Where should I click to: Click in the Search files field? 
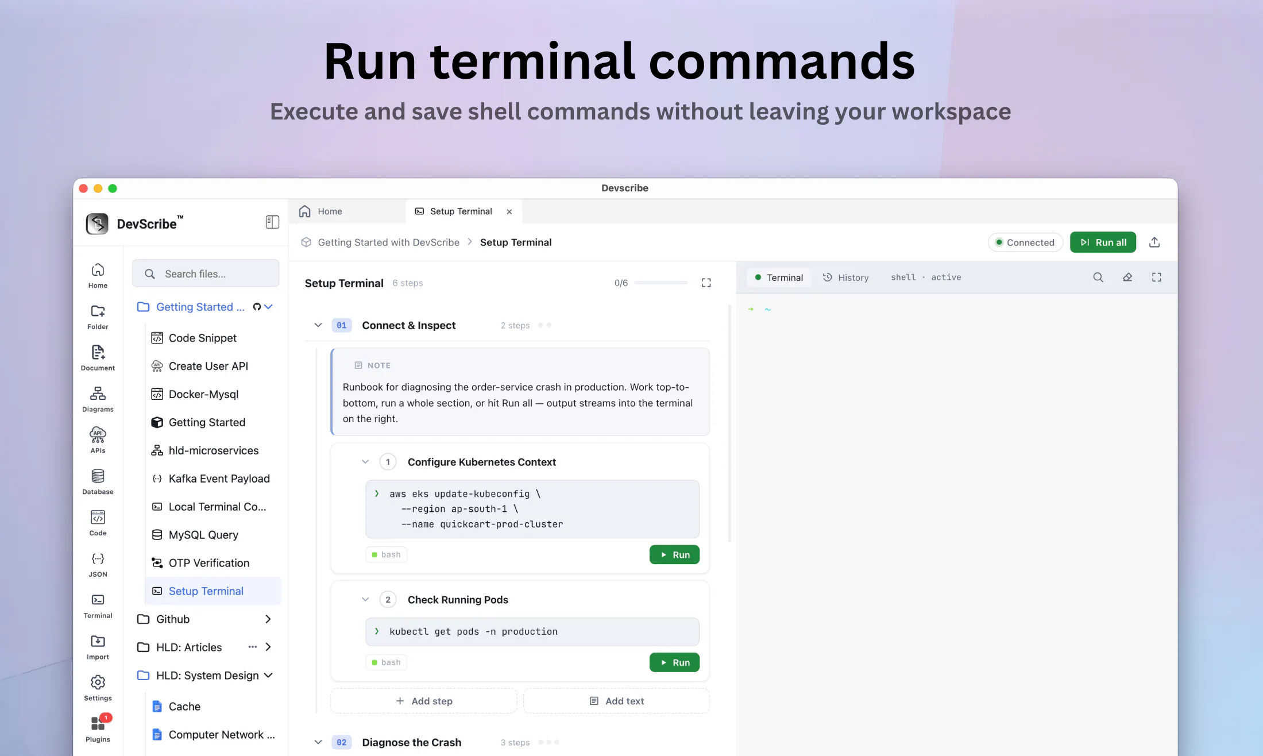coord(206,273)
